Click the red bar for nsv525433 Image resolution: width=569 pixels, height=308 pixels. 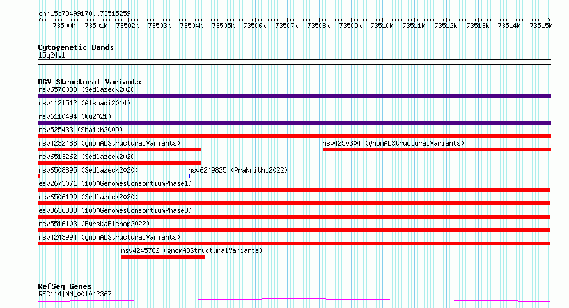(x=294, y=136)
